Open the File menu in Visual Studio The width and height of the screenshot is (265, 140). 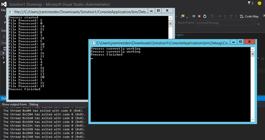click(3, 10)
